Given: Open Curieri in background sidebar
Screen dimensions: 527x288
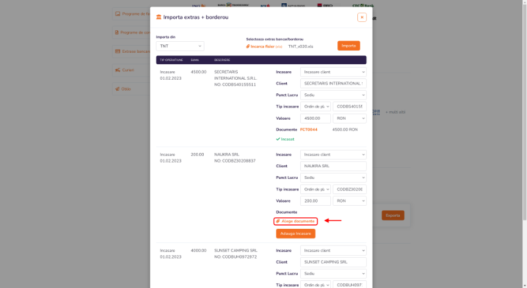Looking at the screenshot, I should [x=131, y=70].
